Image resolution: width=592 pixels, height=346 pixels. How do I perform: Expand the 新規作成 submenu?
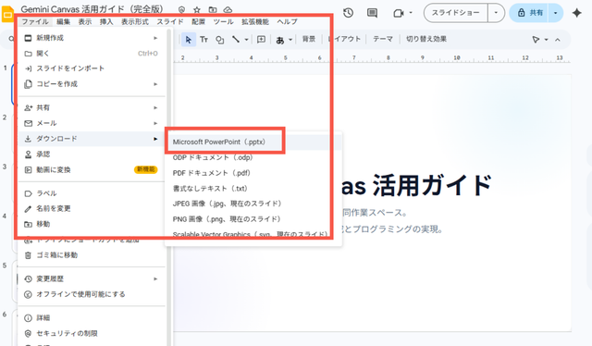point(155,38)
